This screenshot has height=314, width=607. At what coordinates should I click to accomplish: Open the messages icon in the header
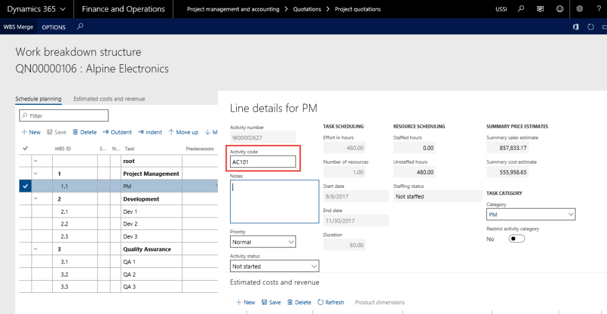click(540, 9)
